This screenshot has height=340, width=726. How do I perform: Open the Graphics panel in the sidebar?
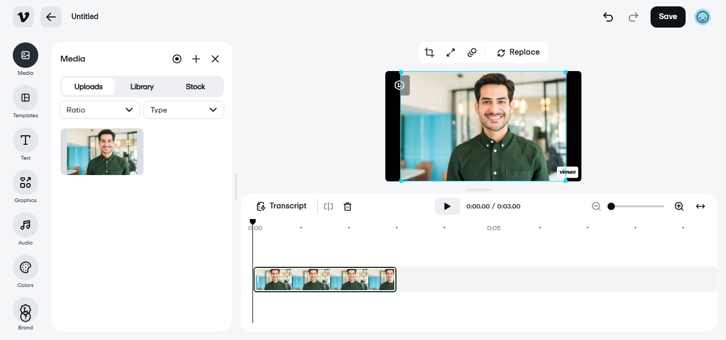25,186
